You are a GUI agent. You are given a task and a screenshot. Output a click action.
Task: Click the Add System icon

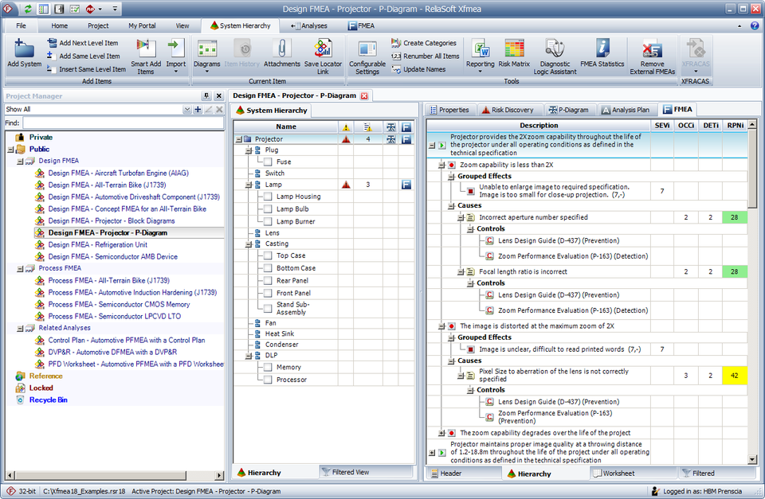coord(24,49)
